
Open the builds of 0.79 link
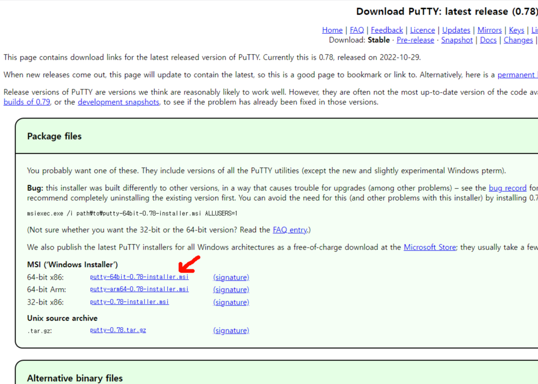(27, 102)
